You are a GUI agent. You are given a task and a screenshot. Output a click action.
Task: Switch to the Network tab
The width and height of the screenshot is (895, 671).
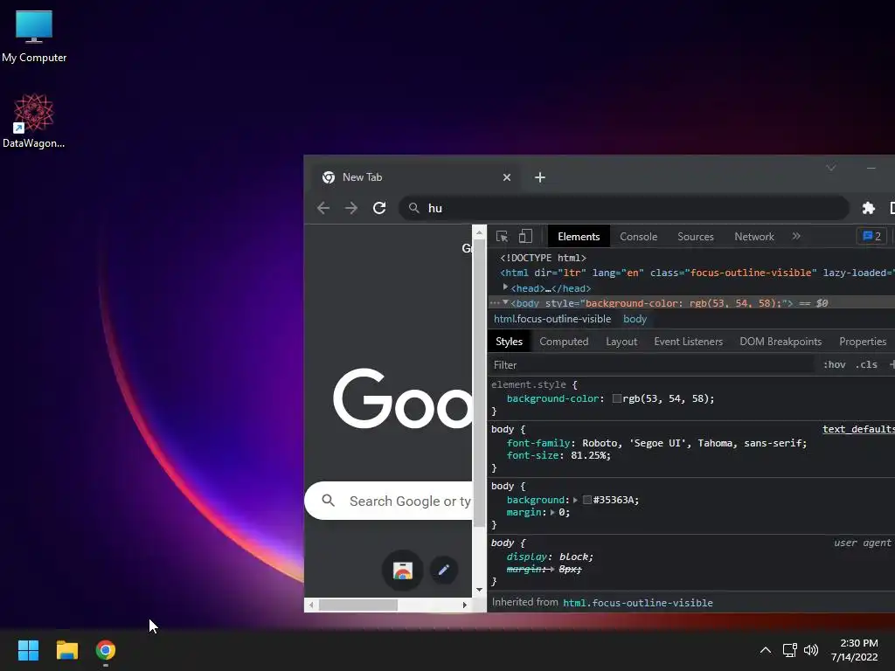tap(754, 236)
